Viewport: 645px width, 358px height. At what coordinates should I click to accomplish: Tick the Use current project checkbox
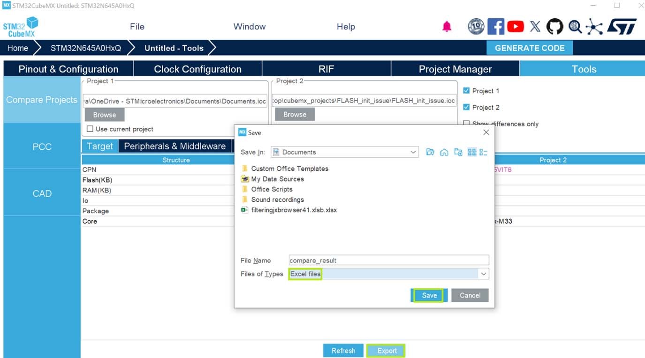[x=90, y=129]
